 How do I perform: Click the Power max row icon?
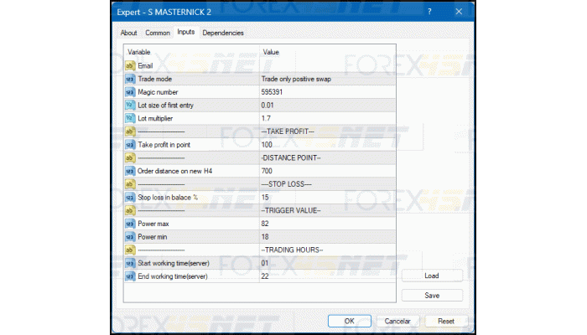coord(130,224)
